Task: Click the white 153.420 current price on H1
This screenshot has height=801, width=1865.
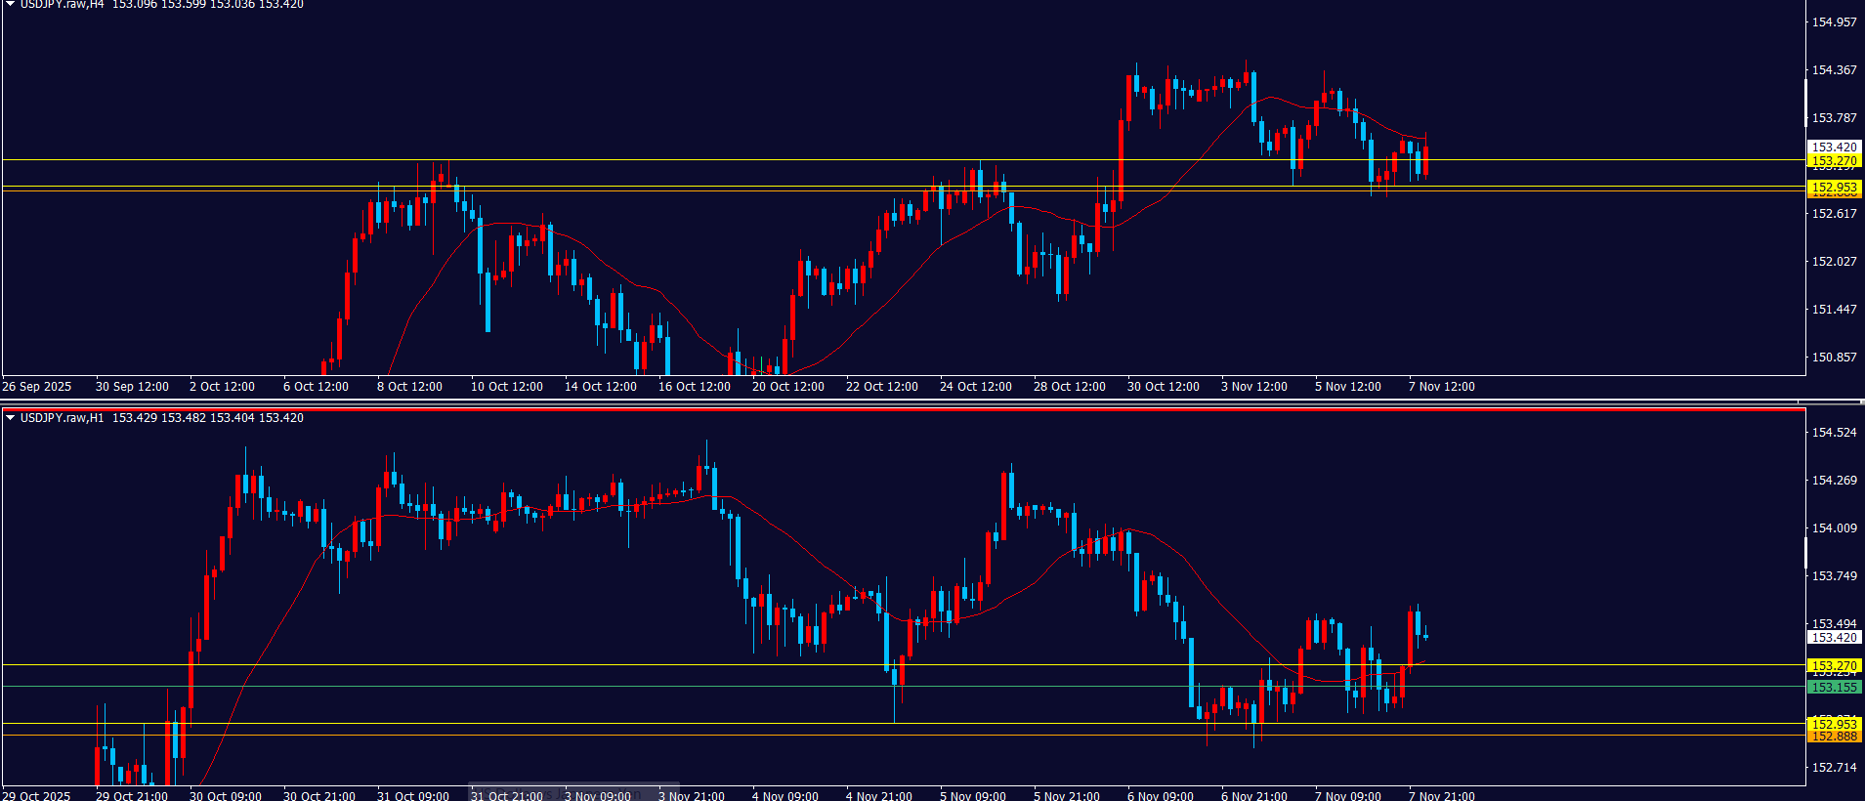Action: coord(1834,637)
